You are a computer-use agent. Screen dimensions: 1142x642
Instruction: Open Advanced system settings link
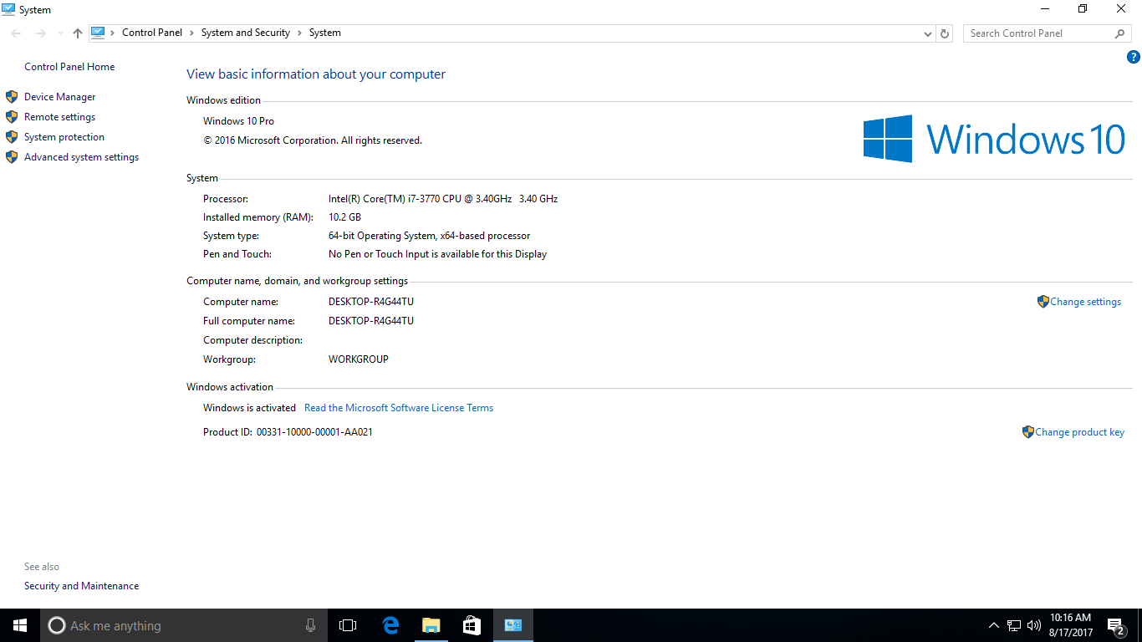82,157
